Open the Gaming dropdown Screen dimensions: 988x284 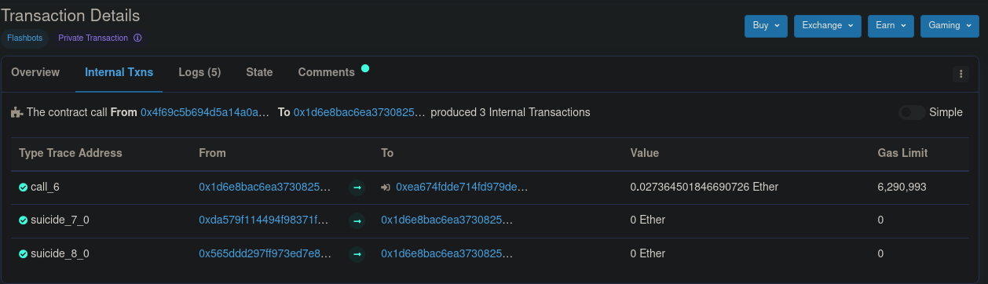click(950, 26)
